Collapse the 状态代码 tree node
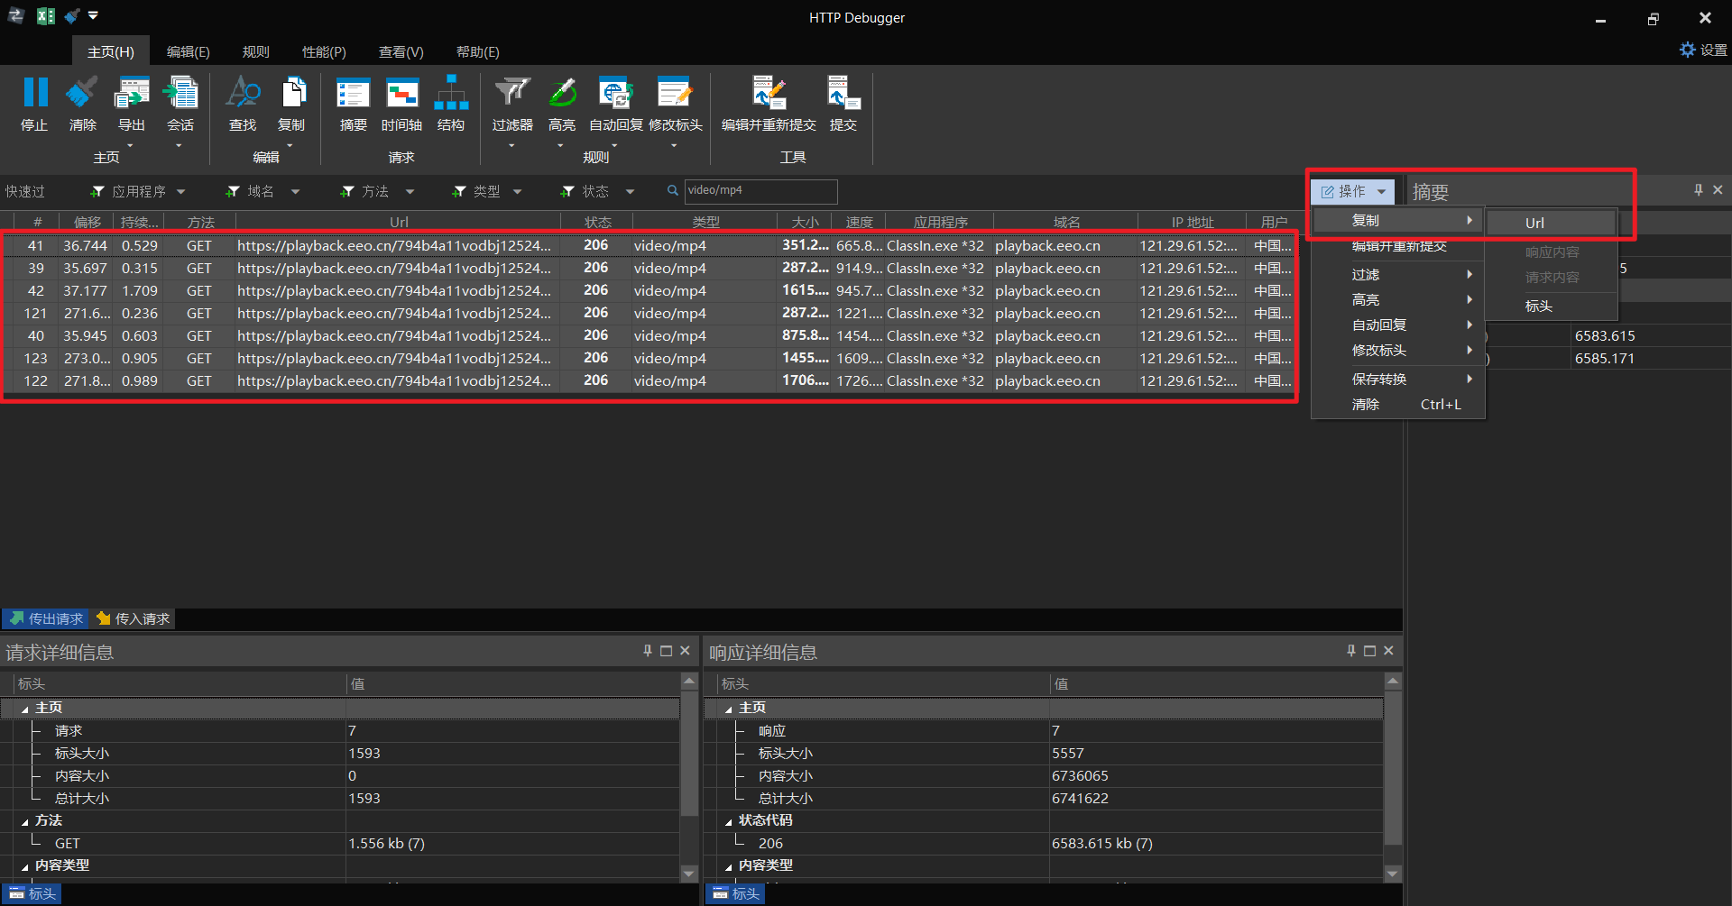1732x906 pixels. pos(729,821)
